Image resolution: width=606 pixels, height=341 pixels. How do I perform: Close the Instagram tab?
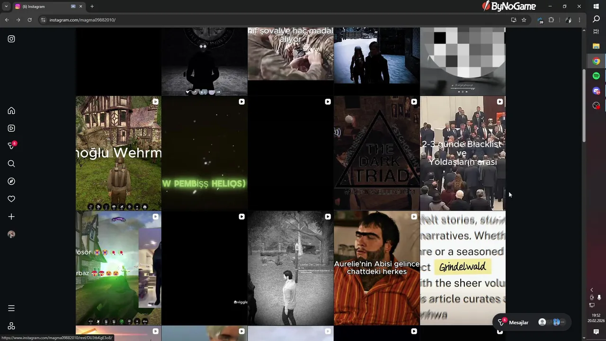coord(80,7)
